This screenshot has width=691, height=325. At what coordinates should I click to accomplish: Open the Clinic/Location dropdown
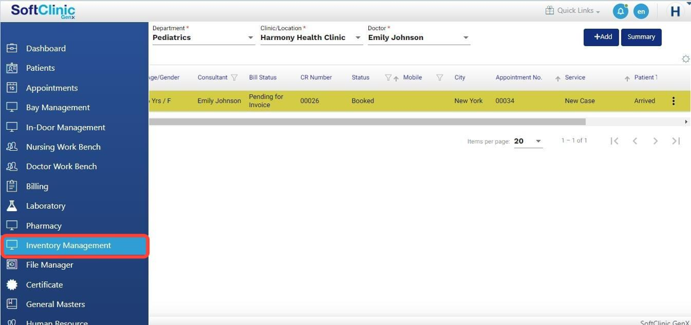click(358, 38)
